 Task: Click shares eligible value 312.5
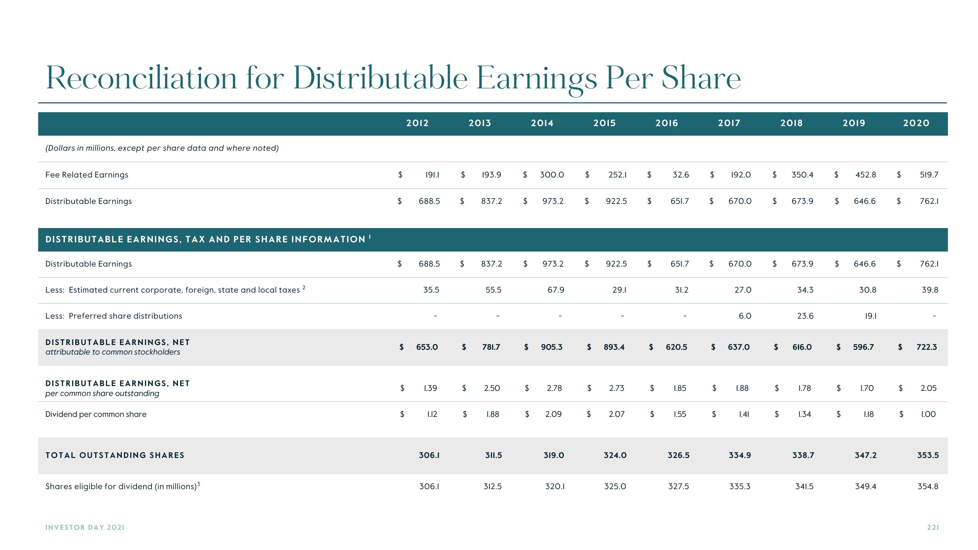[493, 486]
